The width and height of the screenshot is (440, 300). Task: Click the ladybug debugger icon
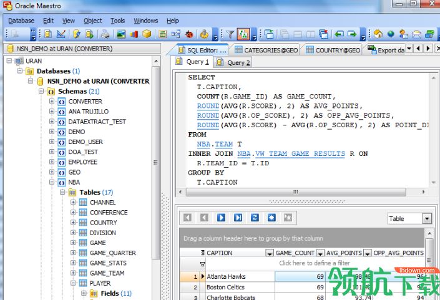click(x=189, y=34)
